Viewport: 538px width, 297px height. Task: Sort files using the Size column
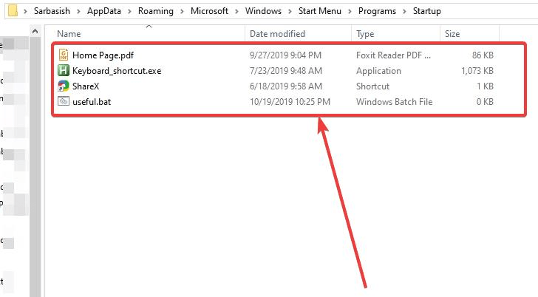click(x=452, y=34)
